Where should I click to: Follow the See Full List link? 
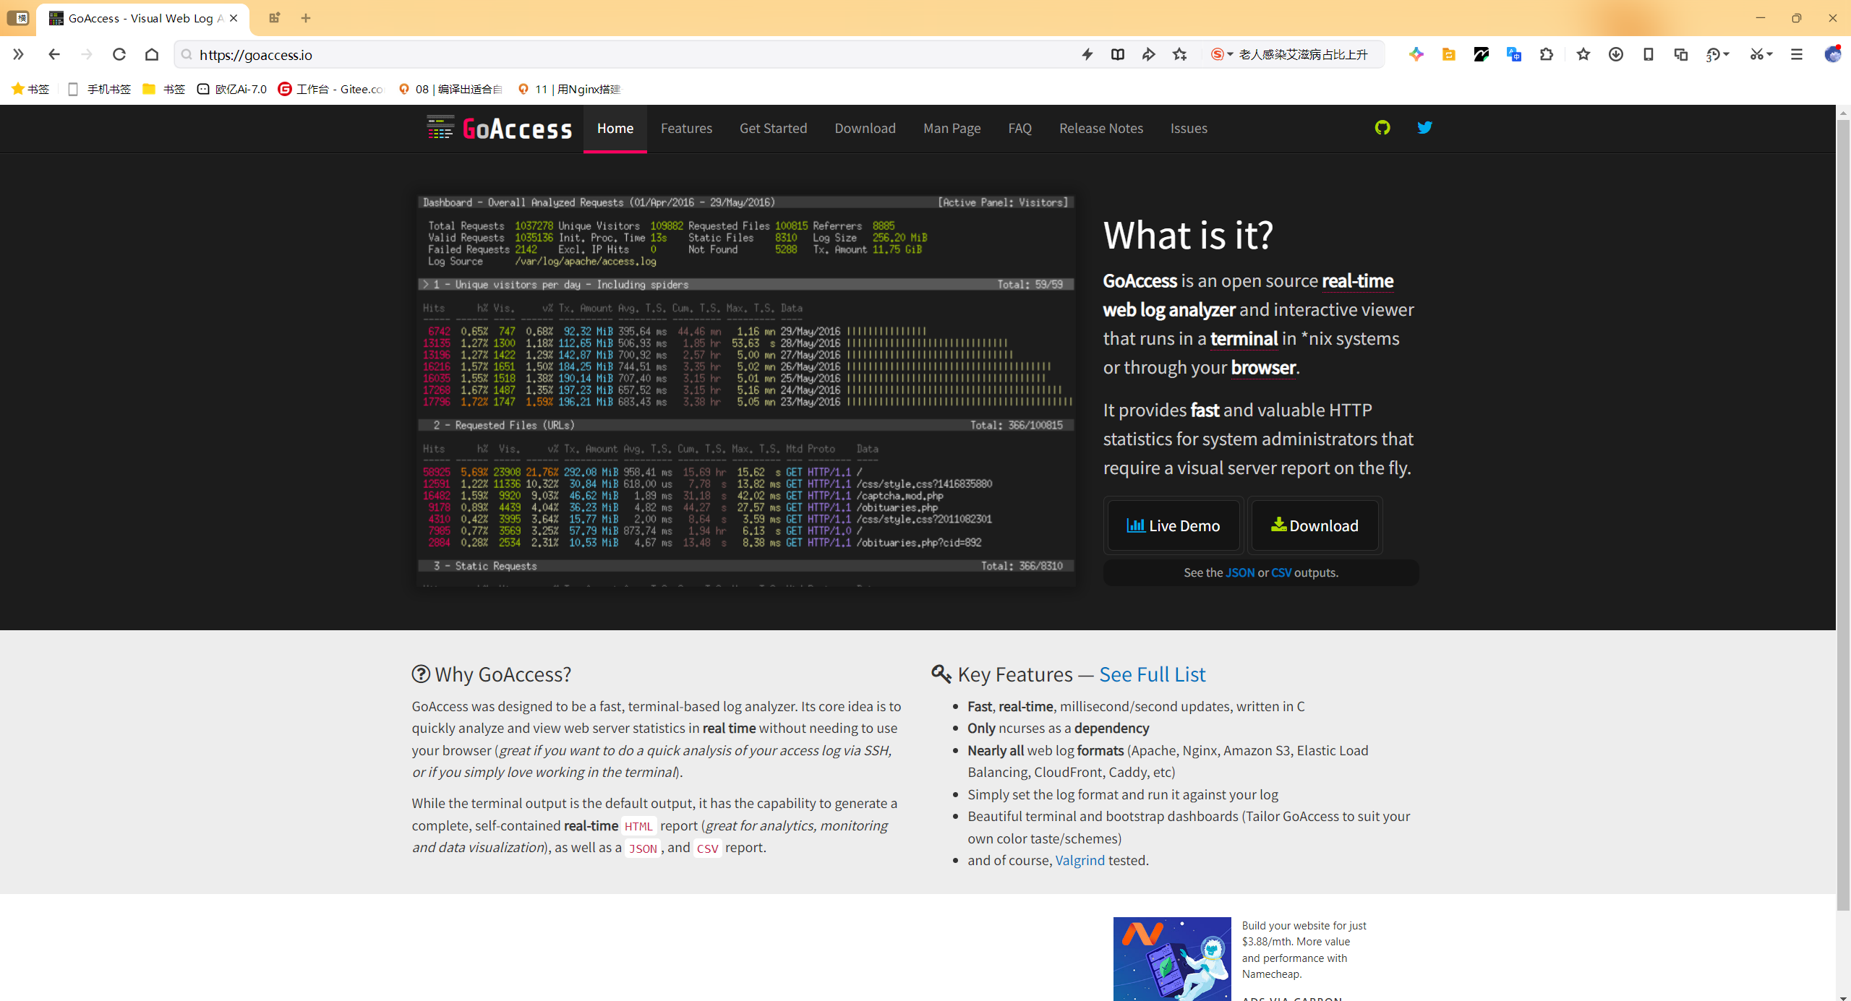(x=1153, y=674)
